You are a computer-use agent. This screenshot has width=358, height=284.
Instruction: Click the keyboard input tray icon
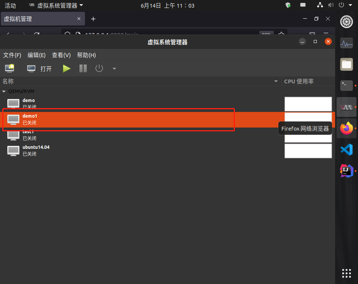coord(303,5)
